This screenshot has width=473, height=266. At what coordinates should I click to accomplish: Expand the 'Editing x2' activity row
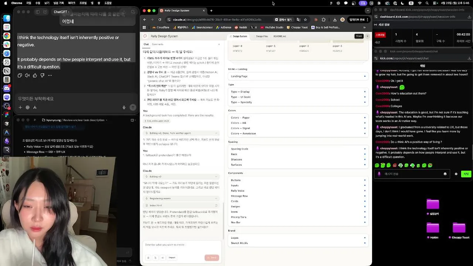pos(181,177)
